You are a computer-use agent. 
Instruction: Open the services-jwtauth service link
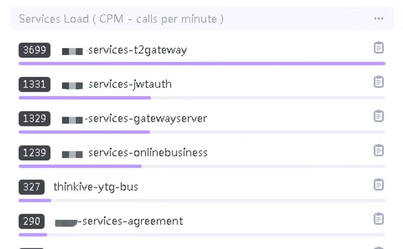[x=117, y=84]
